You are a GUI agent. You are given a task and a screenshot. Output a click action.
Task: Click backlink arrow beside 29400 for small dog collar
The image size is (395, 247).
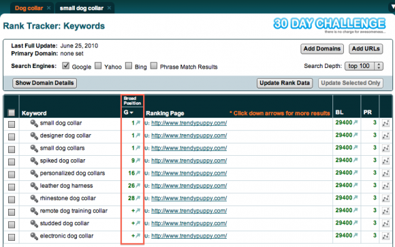355,122
